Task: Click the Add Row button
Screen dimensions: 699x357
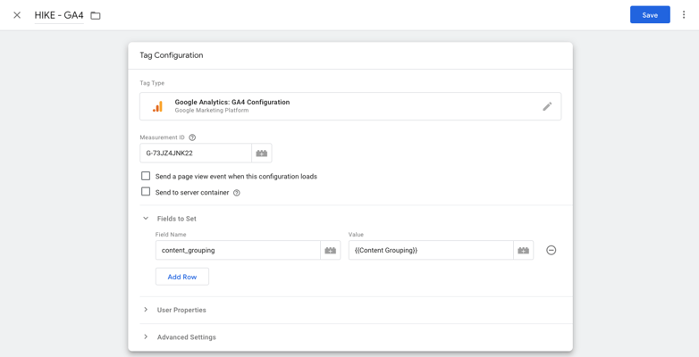Action: (181, 277)
